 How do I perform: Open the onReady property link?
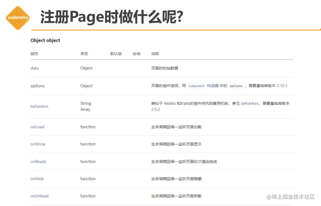(39, 162)
